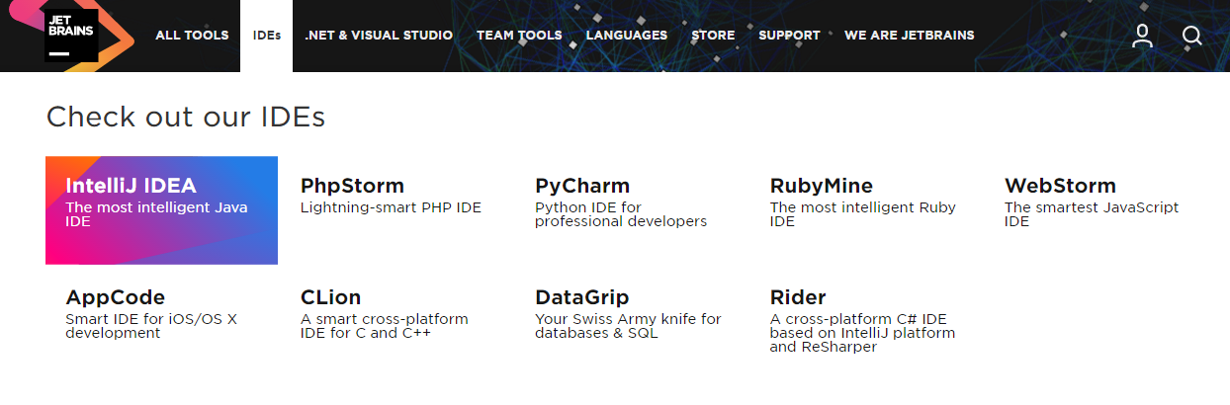1230x405 pixels.
Task: Select the IntelliJ IDEA card
Action: [161, 210]
